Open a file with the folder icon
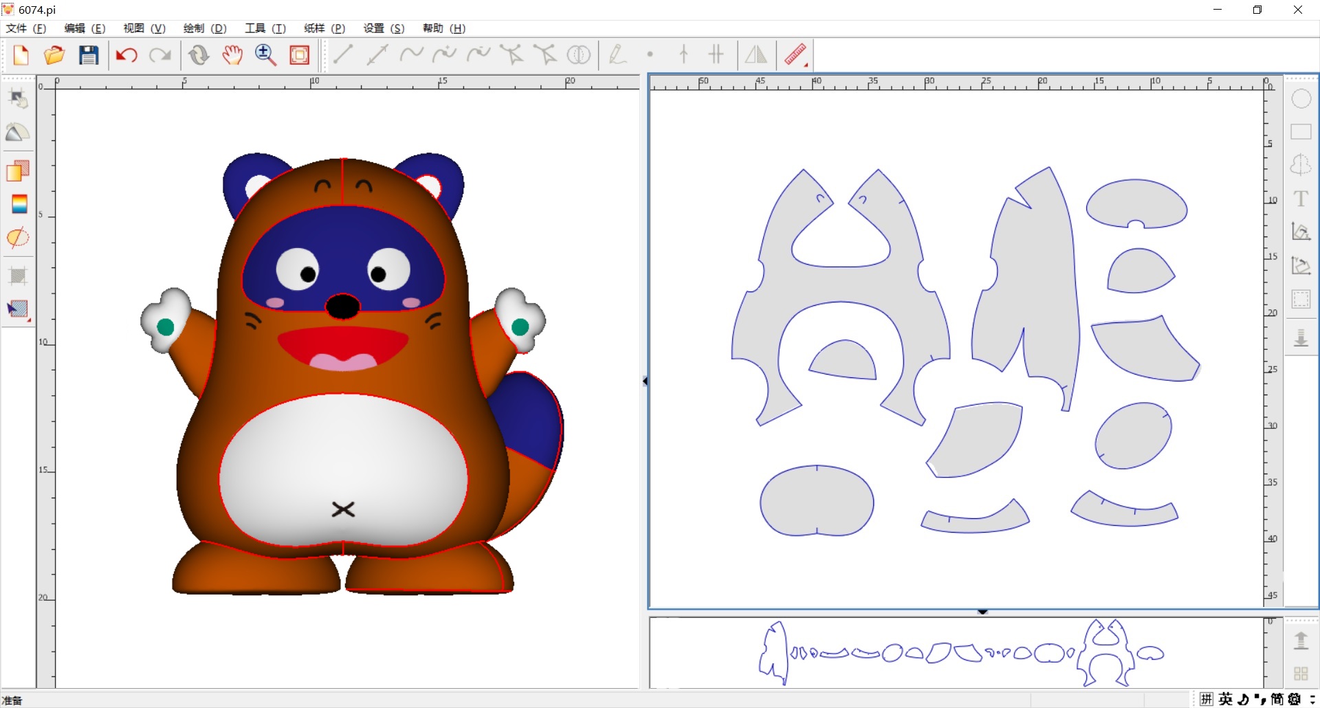The height and width of the screenshot is (708, 1320). tap(54, 55)
